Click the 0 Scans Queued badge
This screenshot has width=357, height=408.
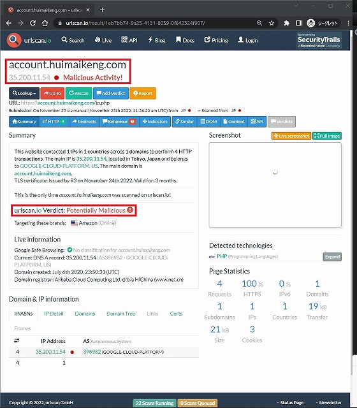198,403
